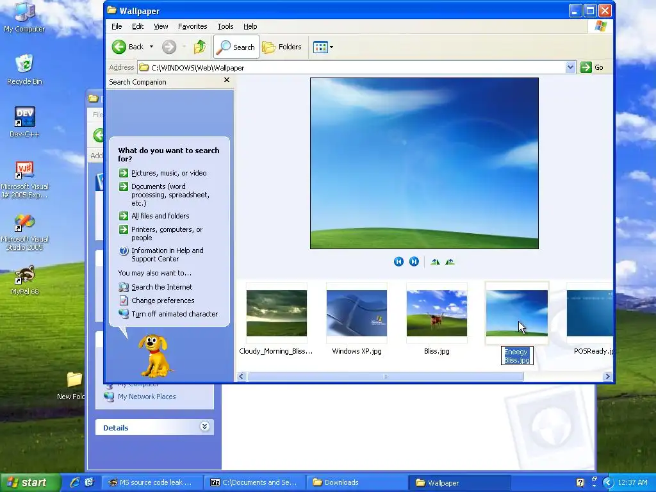Click the clock showing 12:37 AM
This screenshot has height=492, width=656.
pos(632,483)
